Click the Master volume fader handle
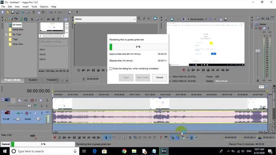The width and height of the screenshot is (276, 155). pyautogui.click(x=258, y=51)
